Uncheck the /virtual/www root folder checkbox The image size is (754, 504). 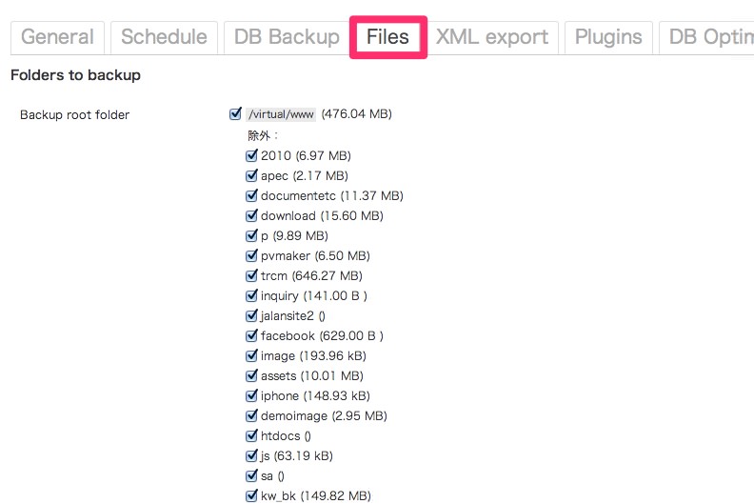pos(236,113)
